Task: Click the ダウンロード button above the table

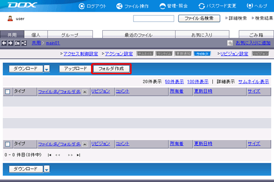Action: 25,68
